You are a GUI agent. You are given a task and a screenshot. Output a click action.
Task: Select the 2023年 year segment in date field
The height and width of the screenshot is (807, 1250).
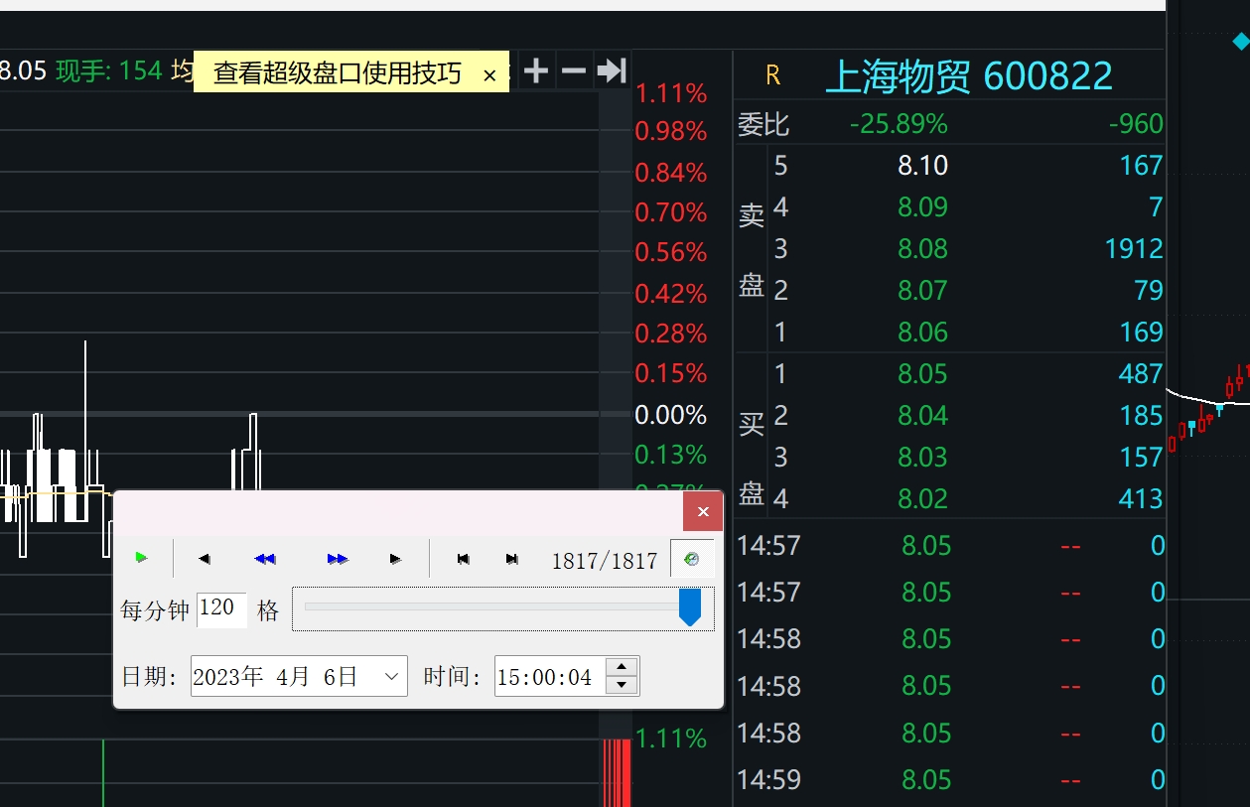click(x=229, y=677)
